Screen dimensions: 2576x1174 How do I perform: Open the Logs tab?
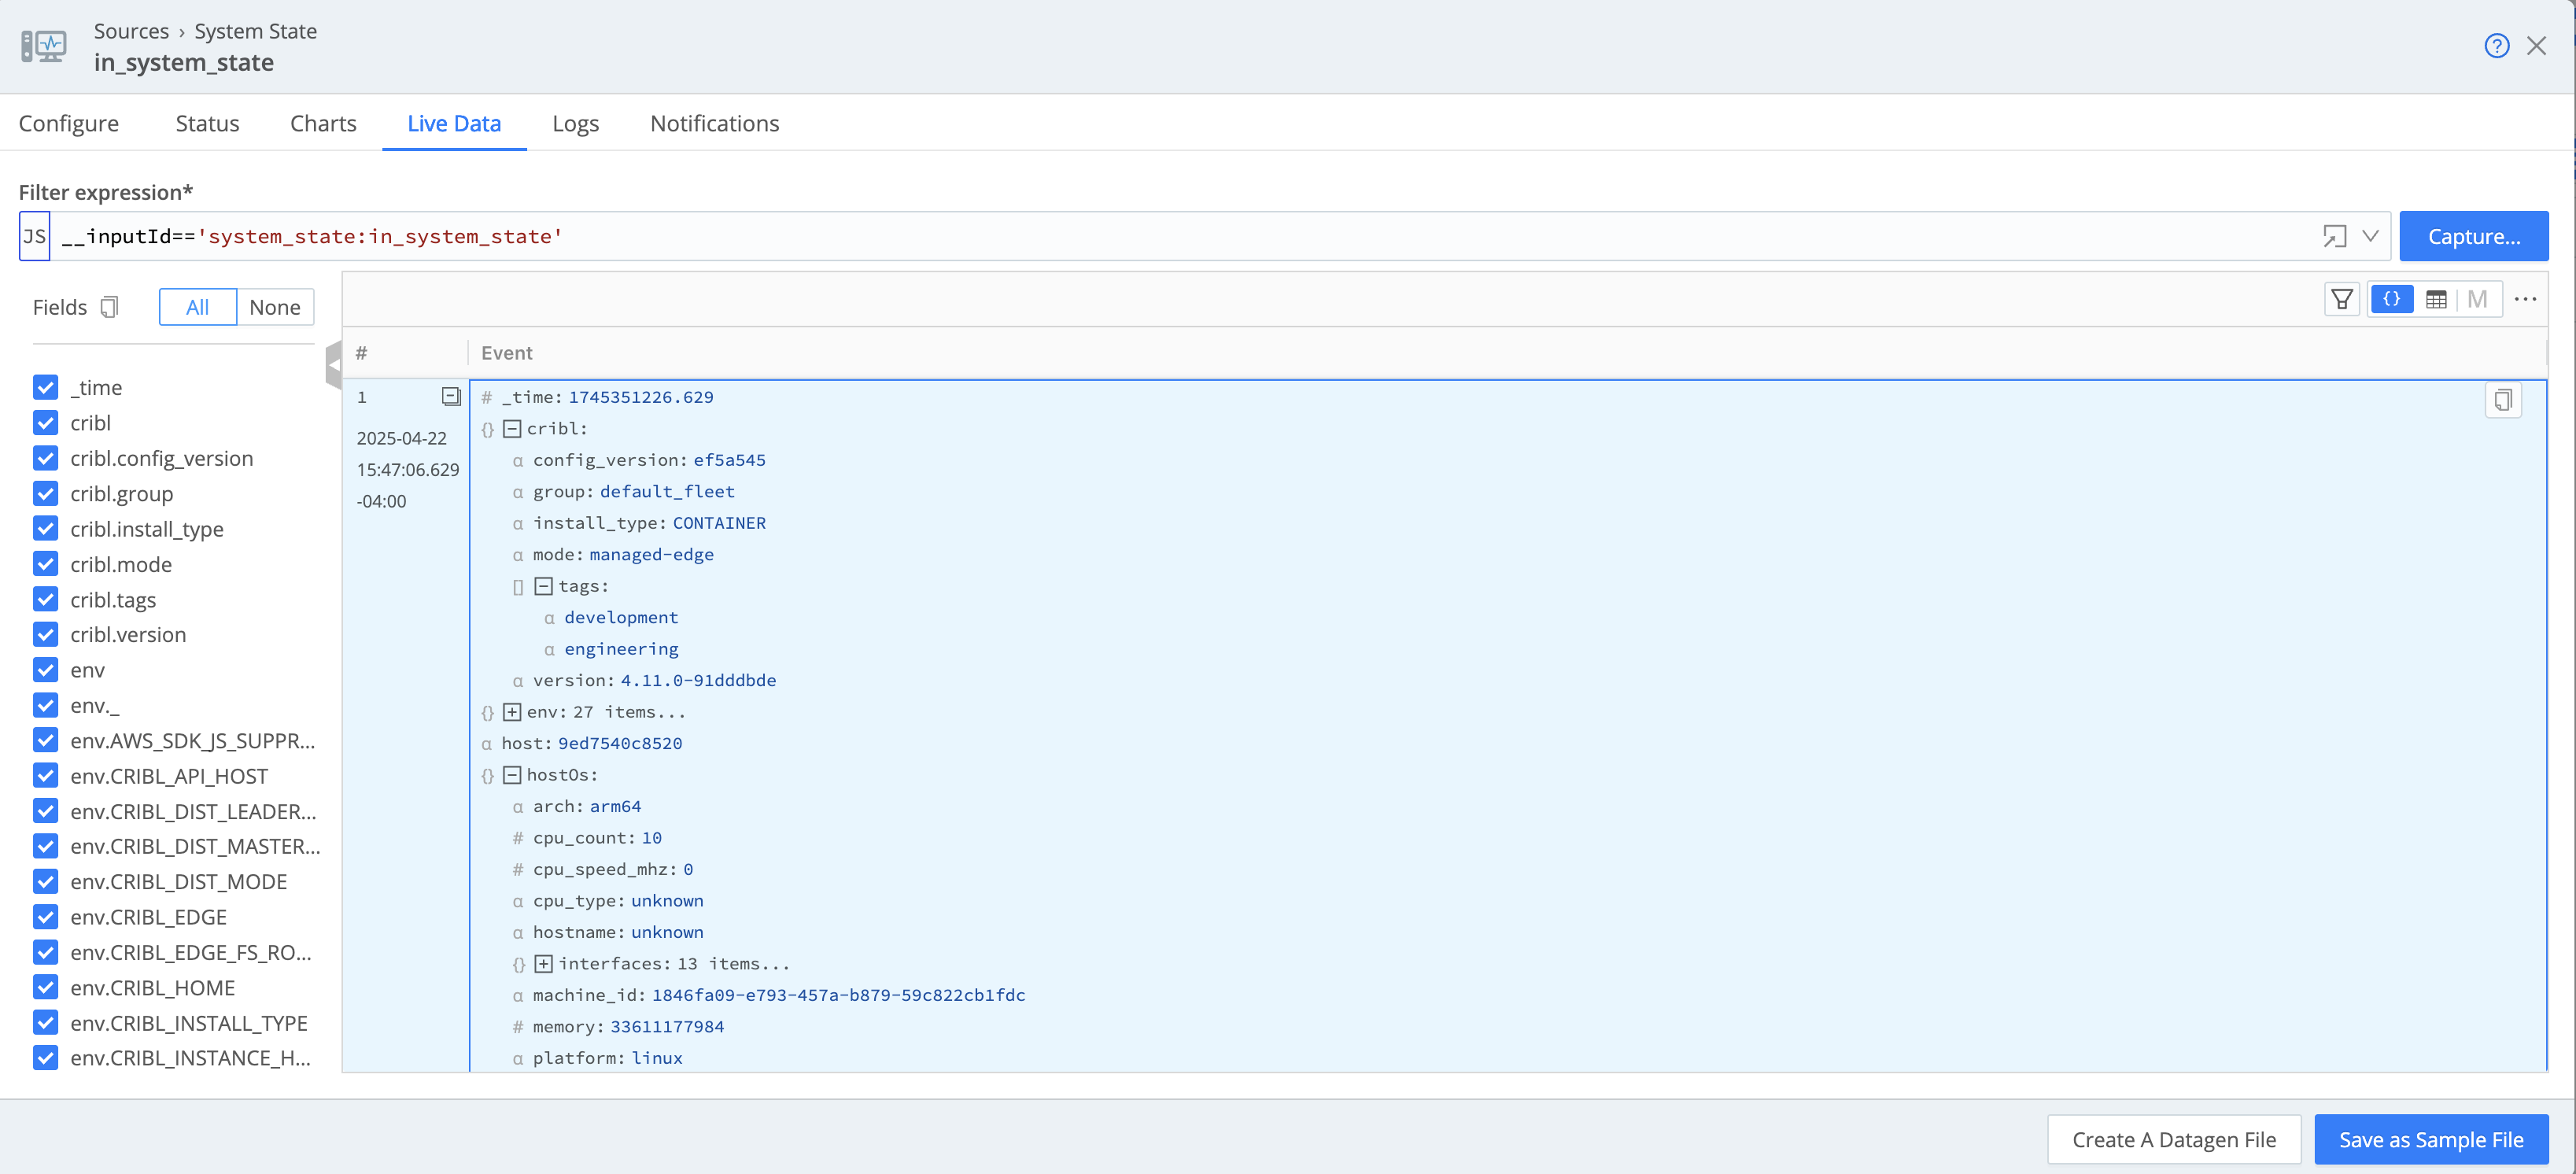point(575,123)
